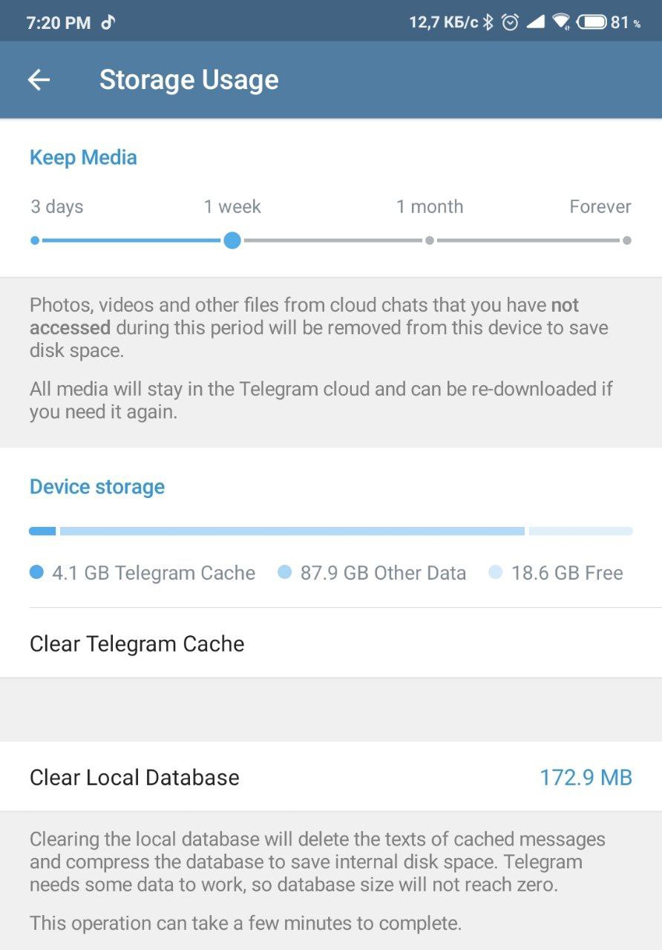The height and width of the screenshot is (950, 662).
Task: Tap the alarm clock status icon
Action: click(510, 22)
